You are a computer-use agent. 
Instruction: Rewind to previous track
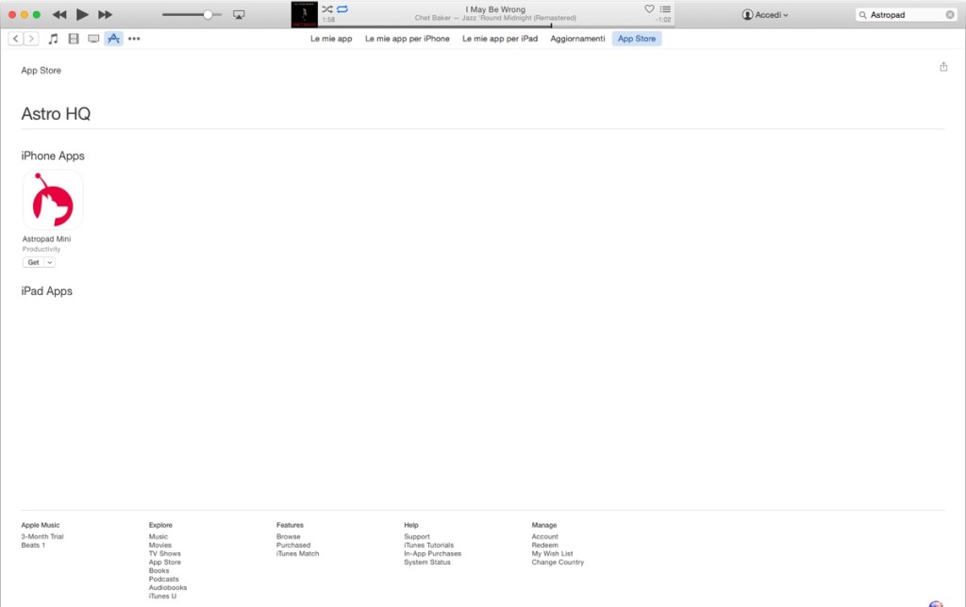pyautogui.click(x=59, y=15)
